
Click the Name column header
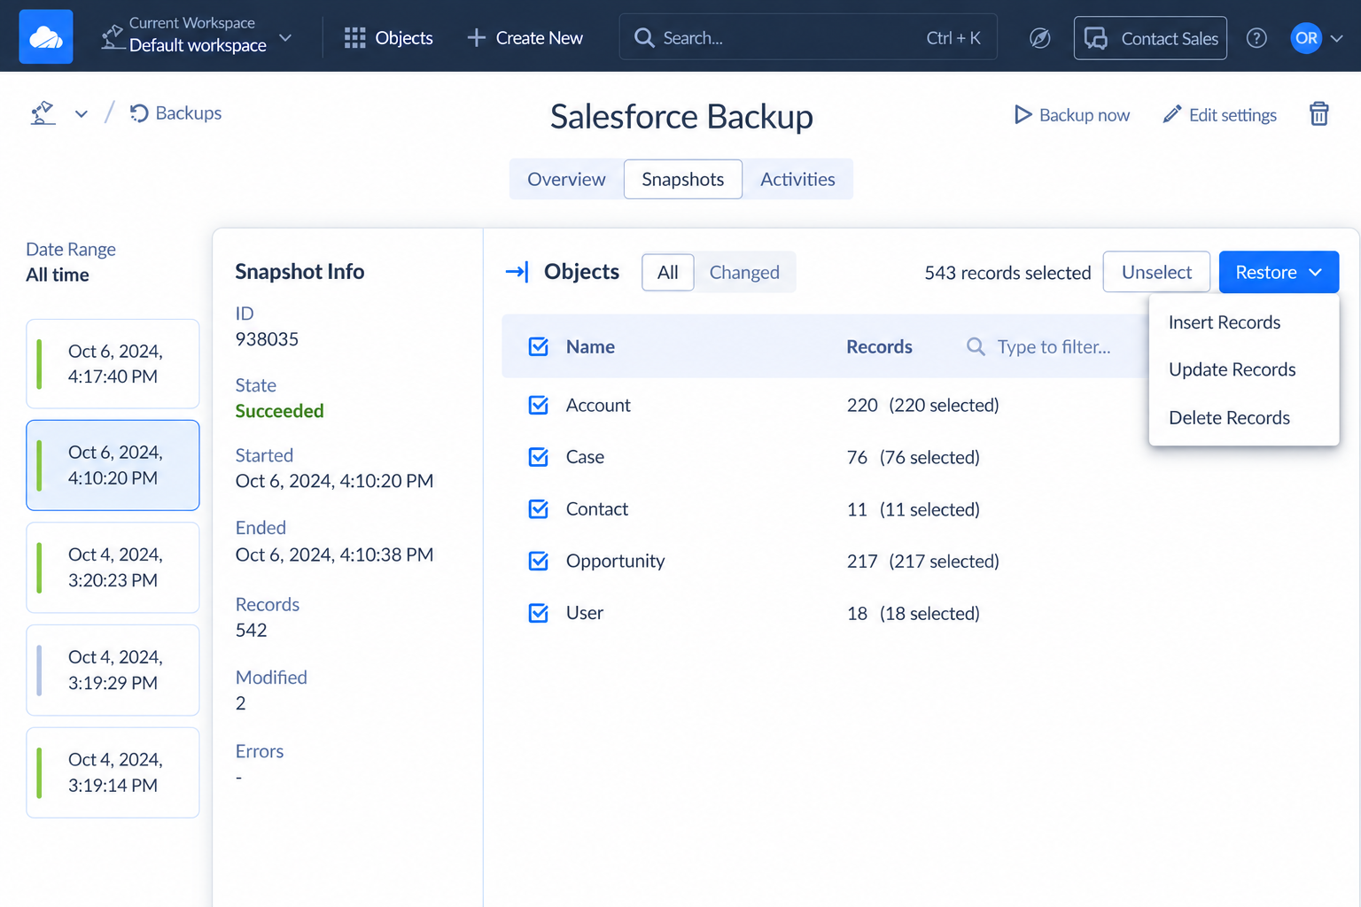590,346
